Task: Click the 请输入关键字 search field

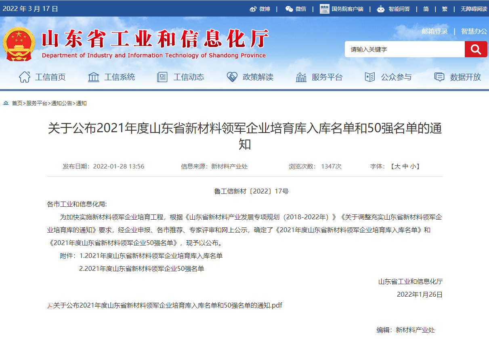Action: [405, 49]
